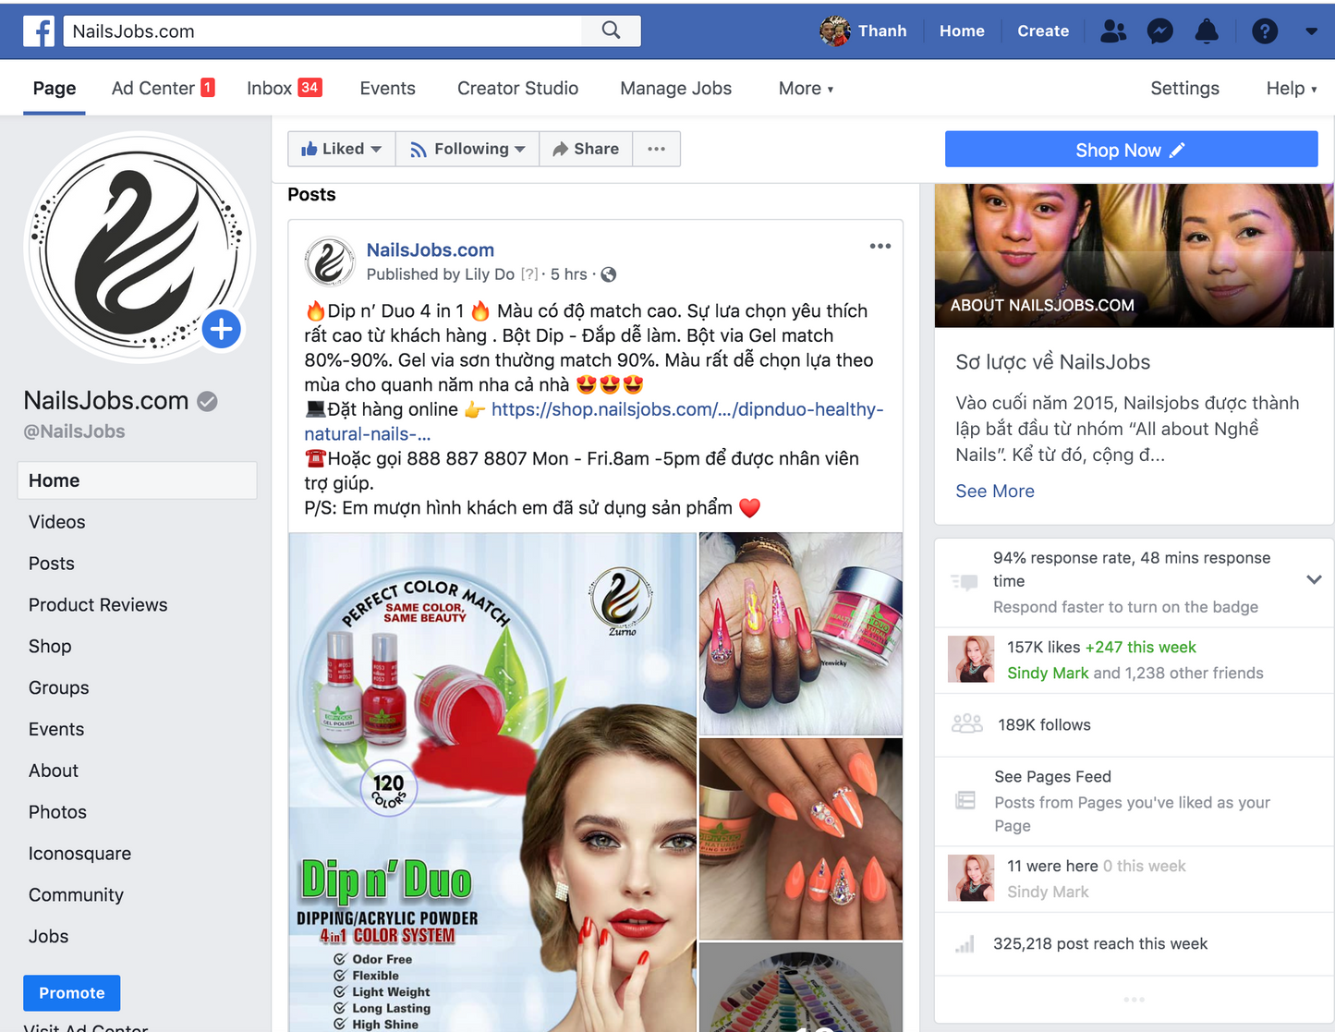
Task: Click the verified badge next to NailsJobs.com
Action: pos(208,401)
